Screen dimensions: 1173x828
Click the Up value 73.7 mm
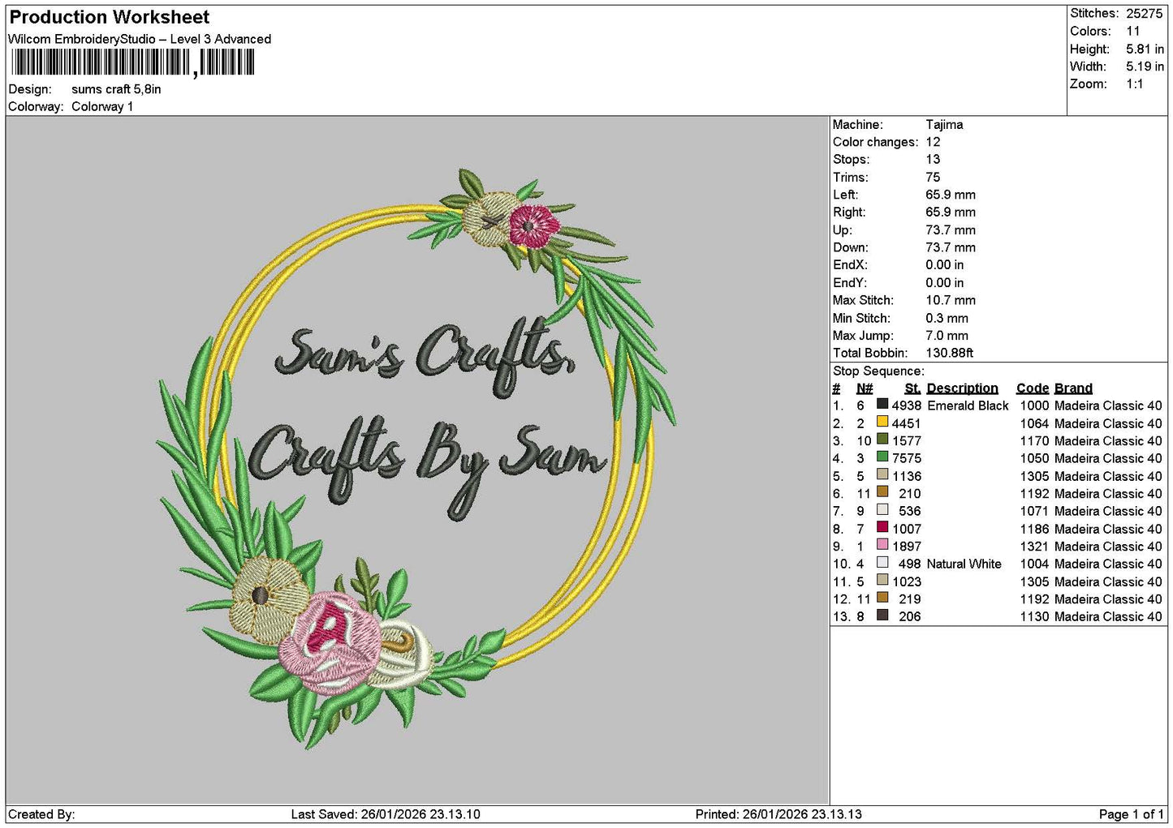(951, 230)
